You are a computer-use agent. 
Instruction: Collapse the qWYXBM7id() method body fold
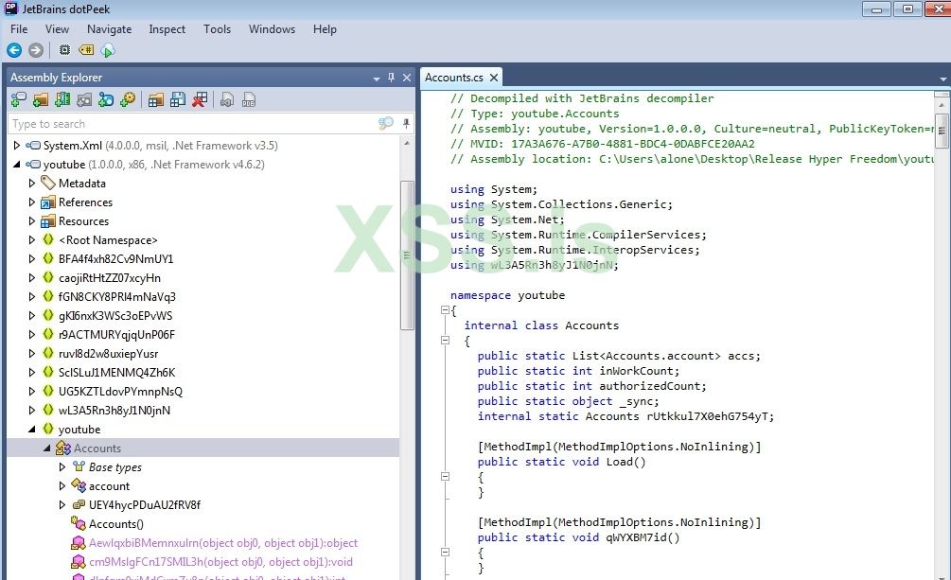(445, 553)
